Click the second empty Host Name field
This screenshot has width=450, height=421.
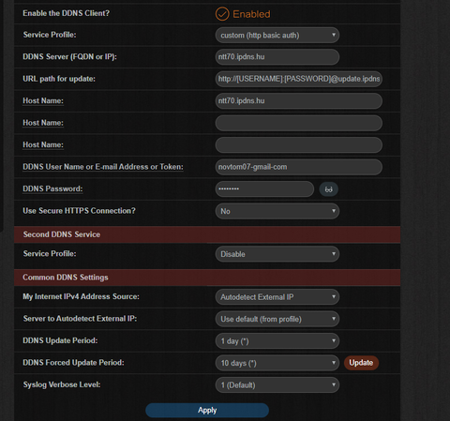point(299,123)
